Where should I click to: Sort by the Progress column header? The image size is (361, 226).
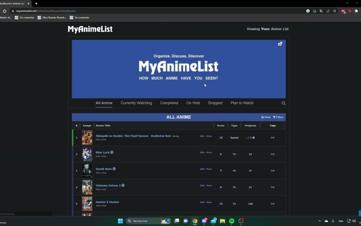250,126
